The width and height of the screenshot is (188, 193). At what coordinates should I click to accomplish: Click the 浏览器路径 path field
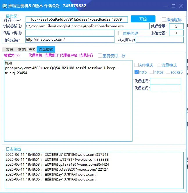coord(87,26)
